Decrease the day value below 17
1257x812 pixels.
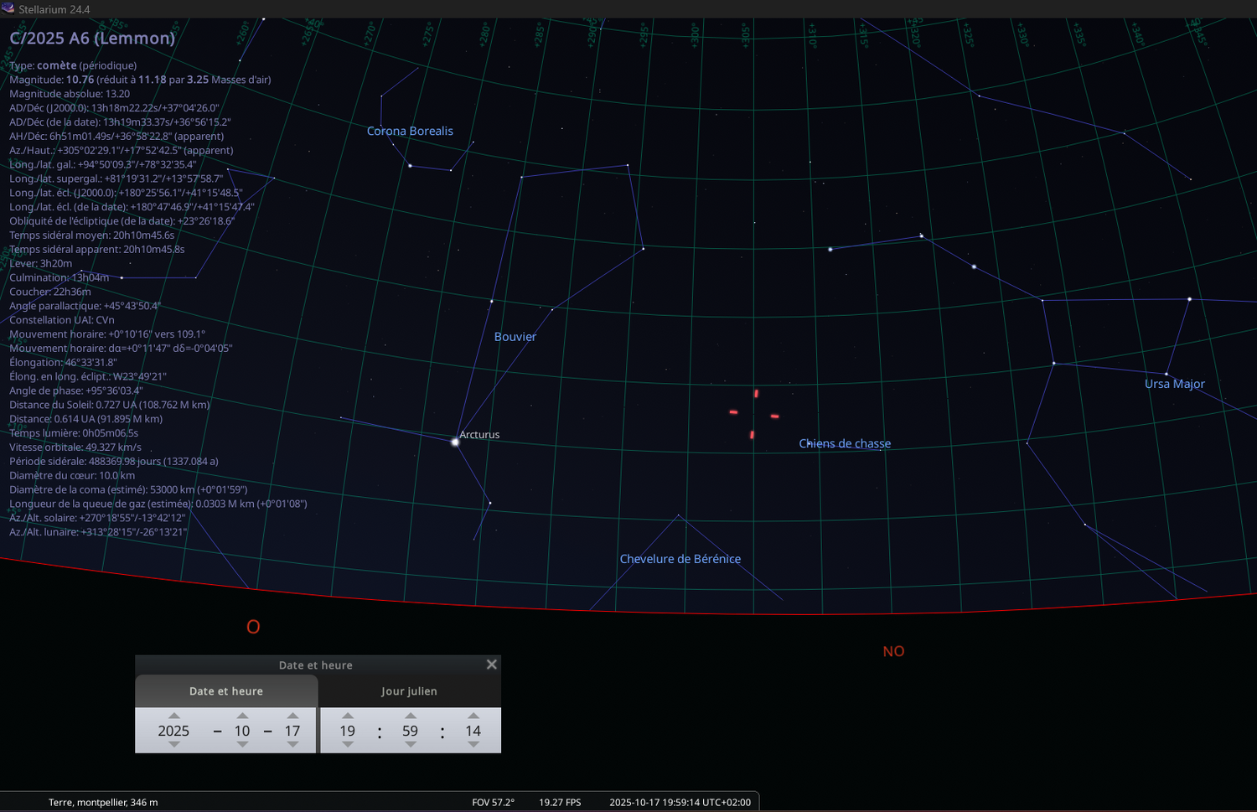click(292, 744)
